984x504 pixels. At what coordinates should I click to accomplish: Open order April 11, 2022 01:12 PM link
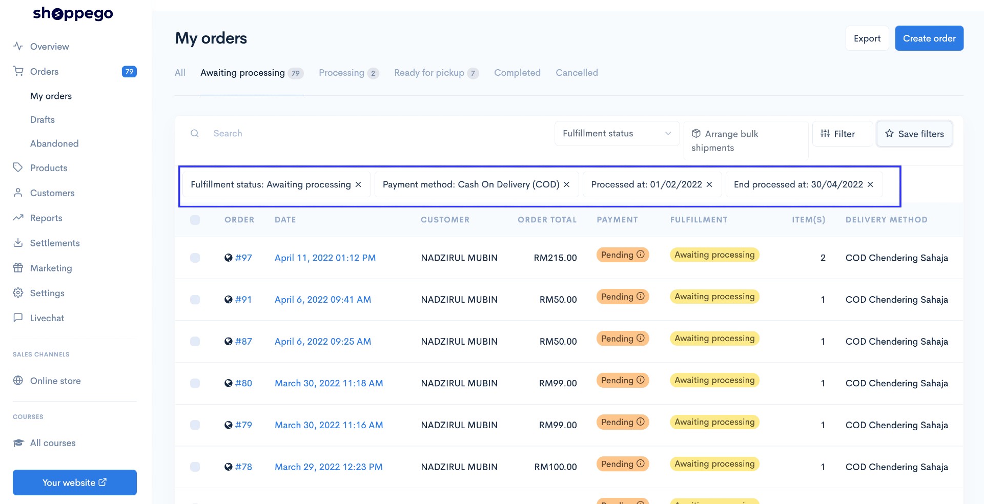tap(325, 258)
